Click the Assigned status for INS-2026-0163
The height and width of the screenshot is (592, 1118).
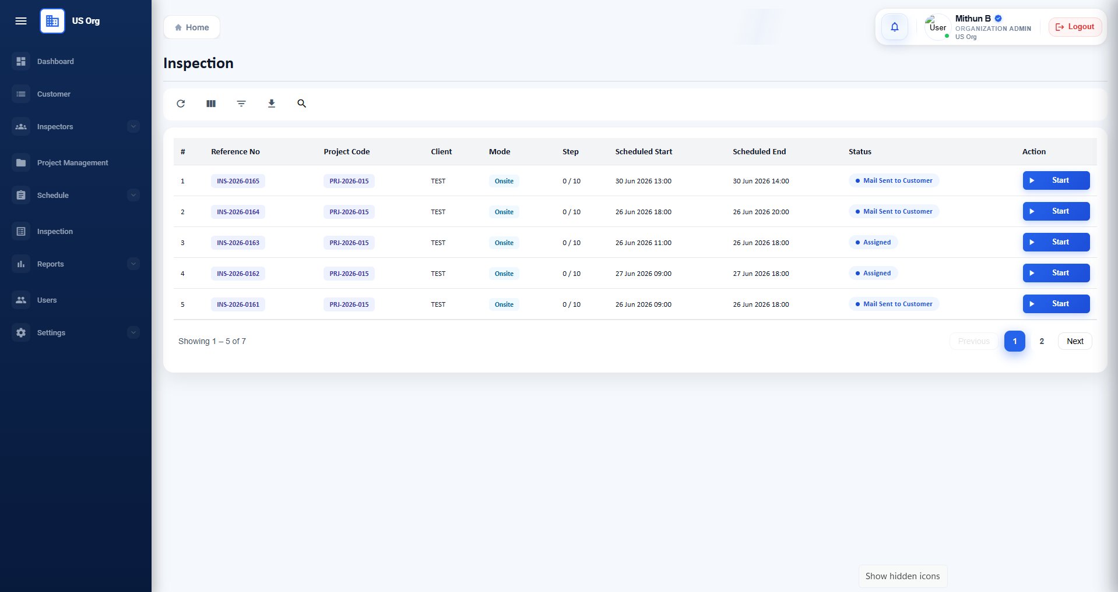pyautogui.click(x=873, y=242)
